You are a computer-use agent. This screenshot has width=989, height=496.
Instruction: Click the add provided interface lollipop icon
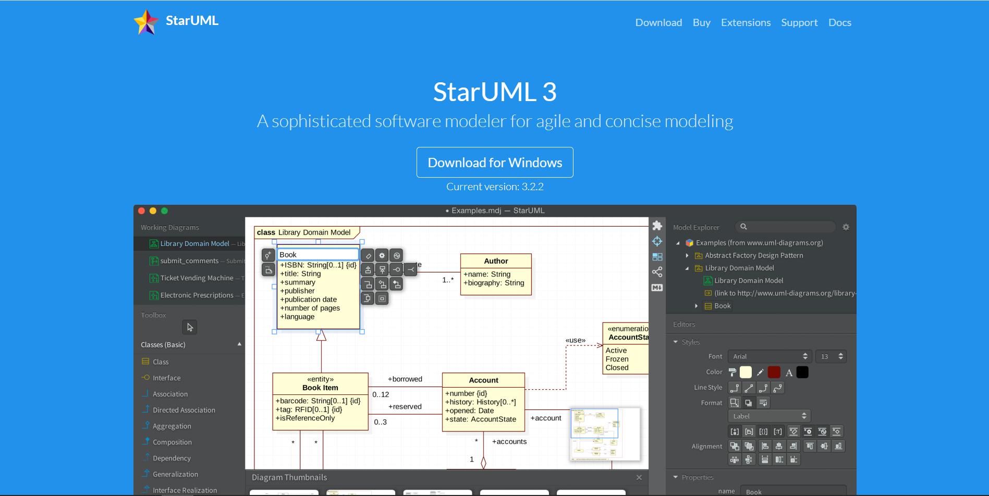[x=396, y=269]
